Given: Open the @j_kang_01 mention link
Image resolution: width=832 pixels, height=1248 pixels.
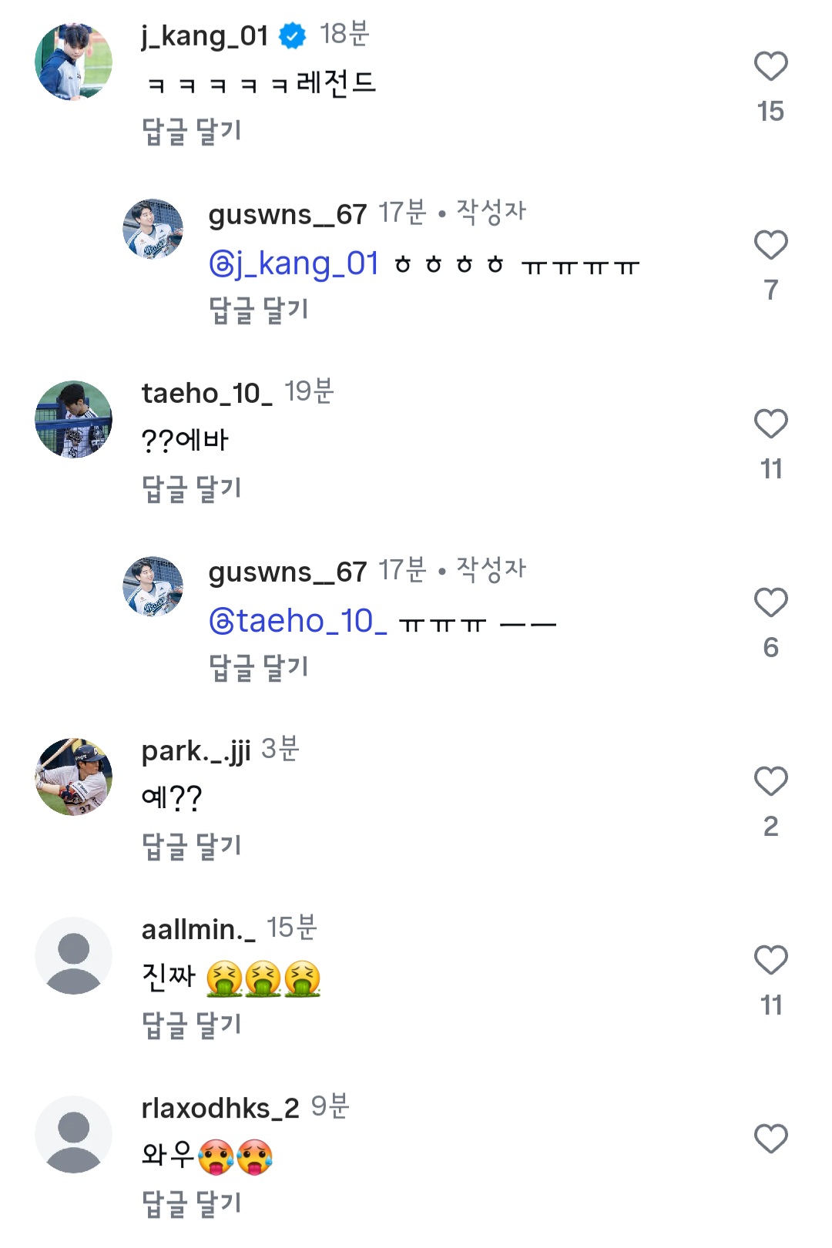Looking at the screenshot, I should click(294, 263).
